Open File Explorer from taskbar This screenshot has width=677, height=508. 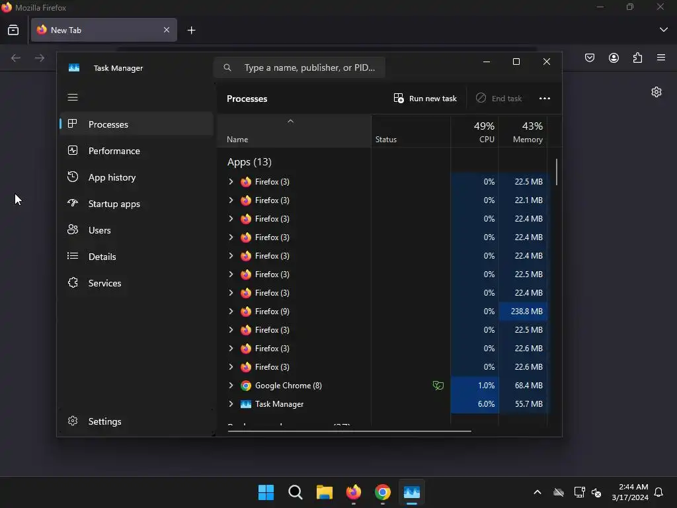coord(324,492)
